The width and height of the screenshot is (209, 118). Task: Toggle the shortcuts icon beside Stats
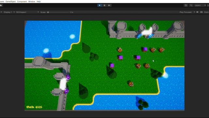(201, 12)
